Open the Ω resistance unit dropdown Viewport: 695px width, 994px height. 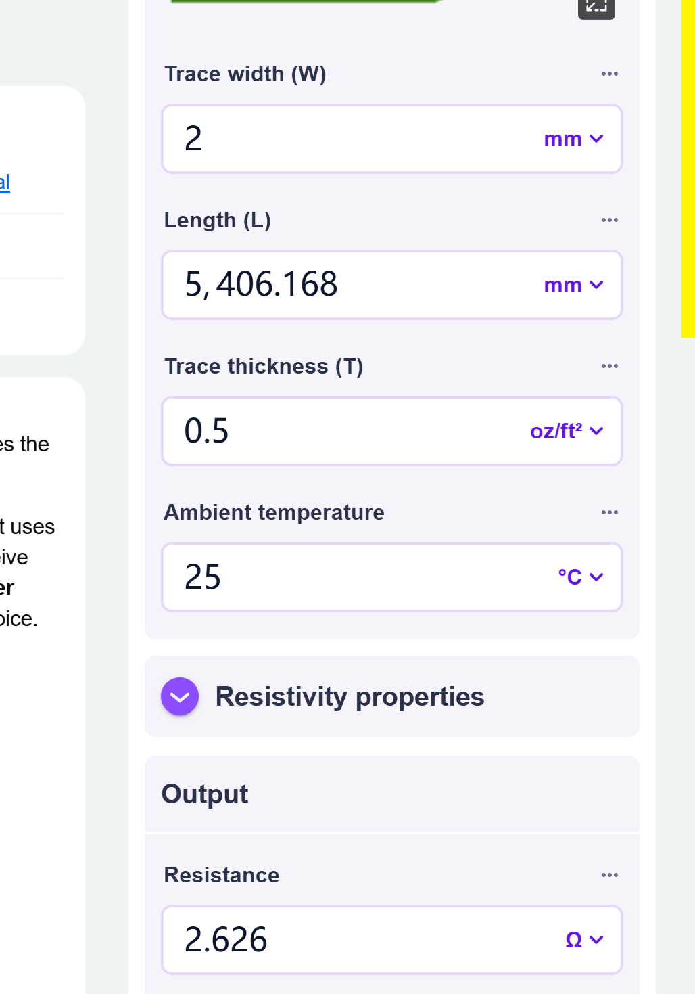tap(583, 940)
